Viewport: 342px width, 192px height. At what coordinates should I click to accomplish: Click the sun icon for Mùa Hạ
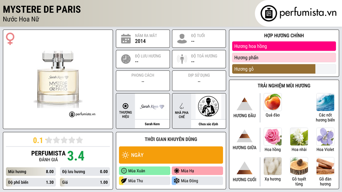(177, 171)
